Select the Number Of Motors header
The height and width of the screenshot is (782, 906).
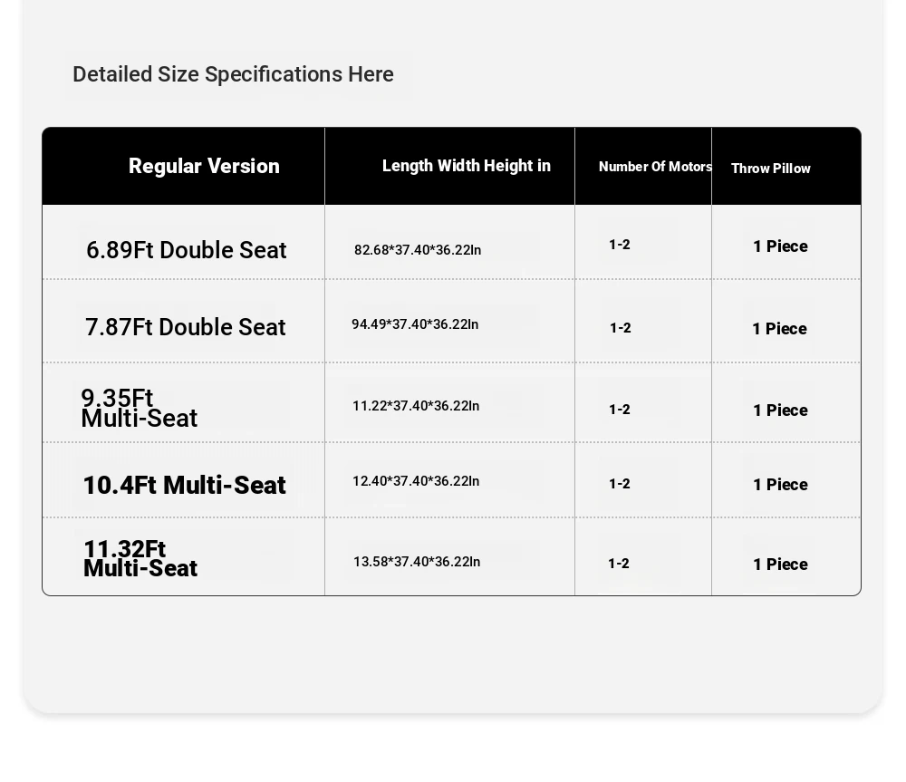pyautogui.click(x=655, y=167)
